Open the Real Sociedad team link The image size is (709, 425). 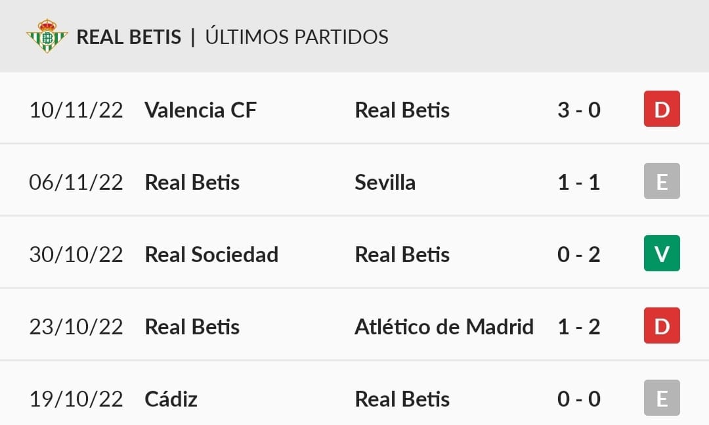tap(211, 254)
